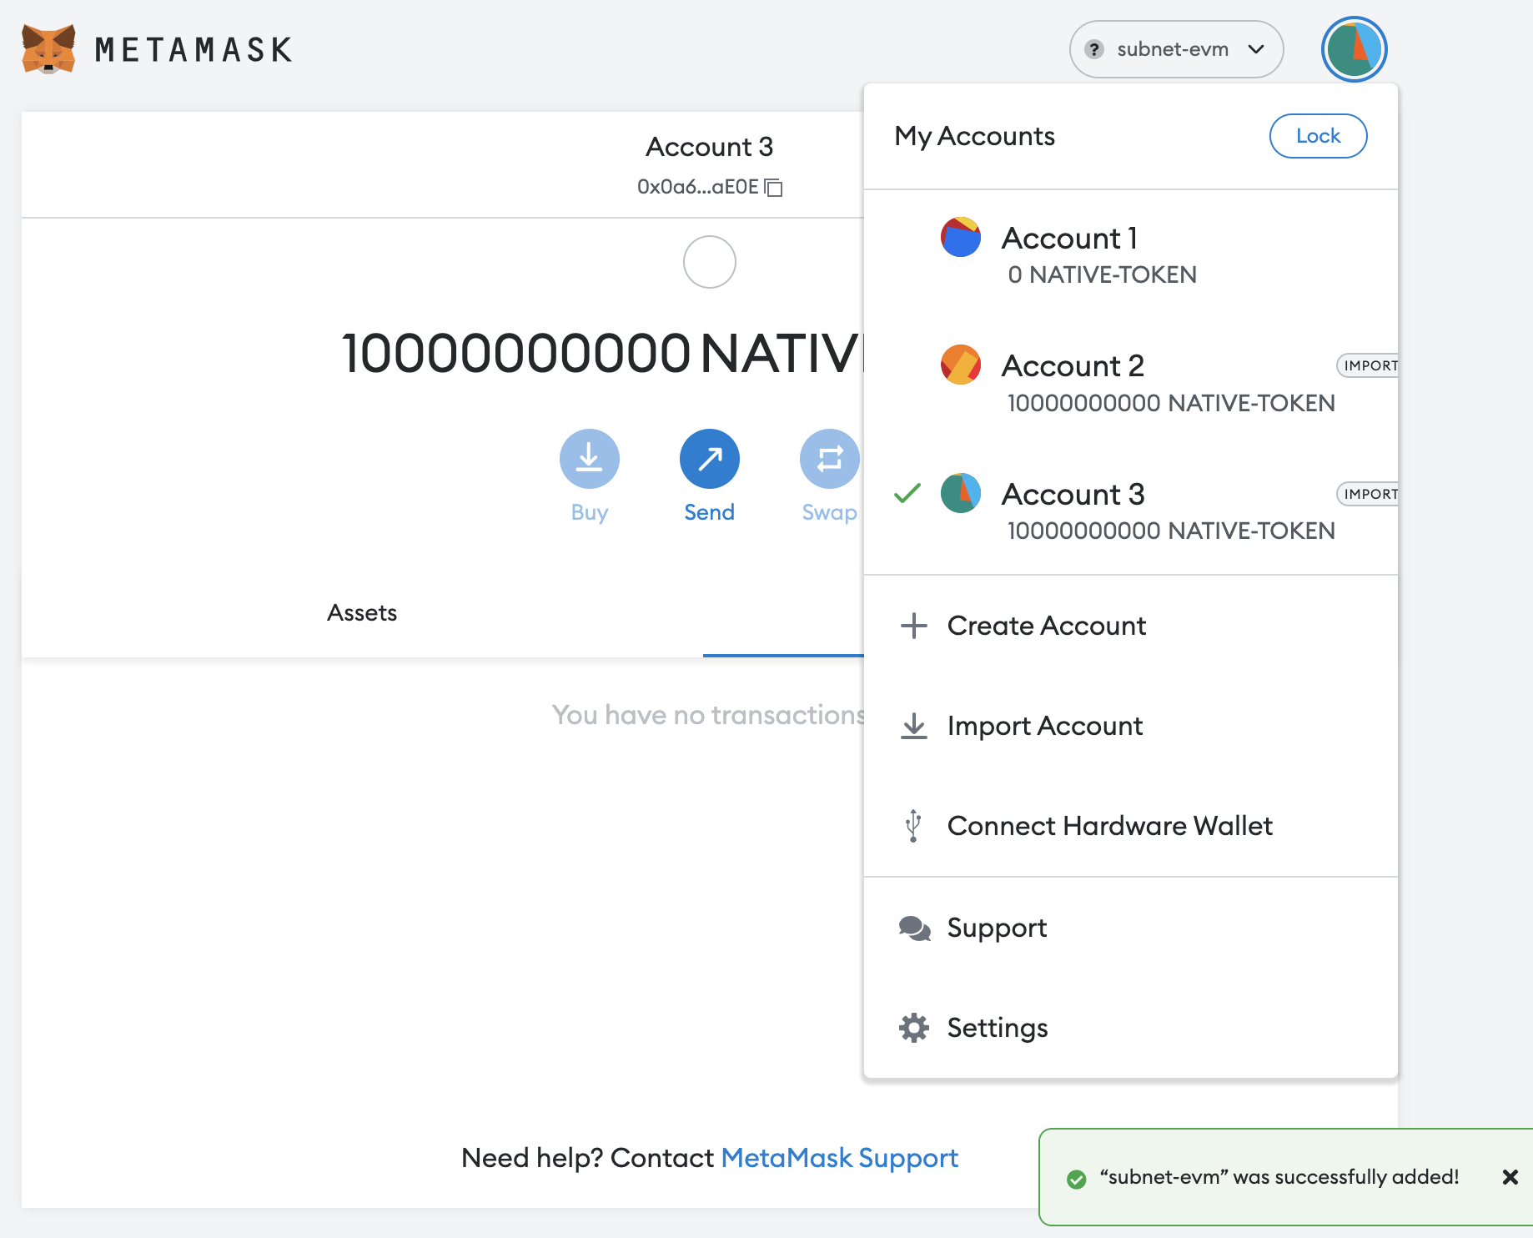Copy the 0x0a6...aE0E address icon

[x=774, y=187]
